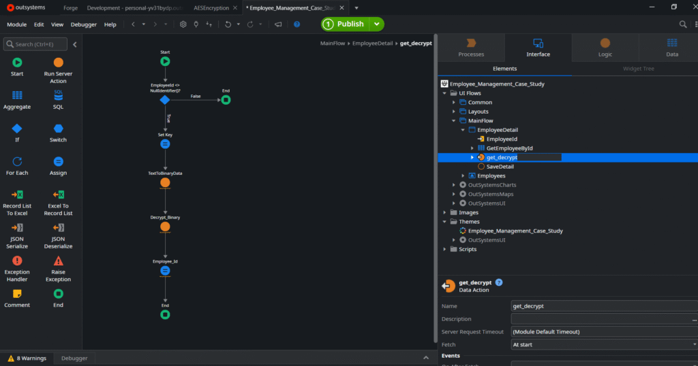Screen dimensions: 698x366
Task: Go to EmployeeDetail in breadcrumb
Action: click(x=373, y=43)
